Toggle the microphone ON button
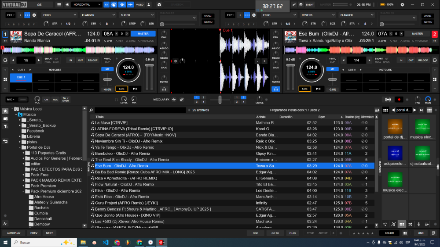The height and width of the screenshot is (247, 440). click(x=46, y=100)
